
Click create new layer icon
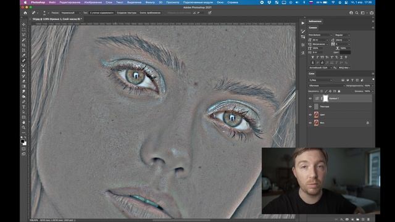[363, 220]
